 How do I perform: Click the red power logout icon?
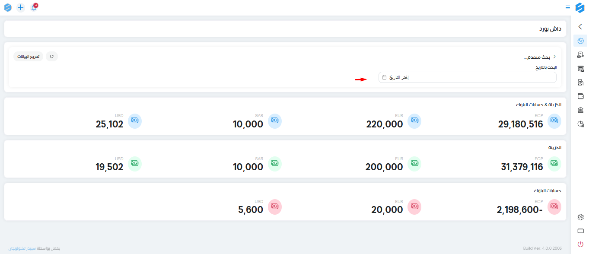(580, 244)
